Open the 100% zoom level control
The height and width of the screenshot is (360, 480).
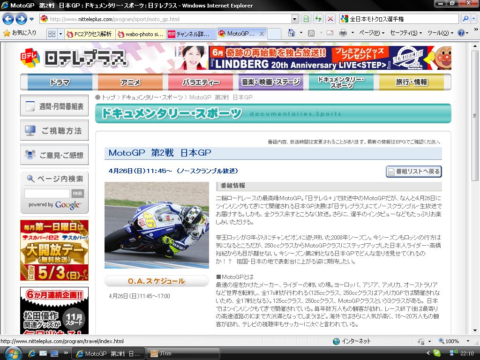pyautogui.click(x=449, y=341)
